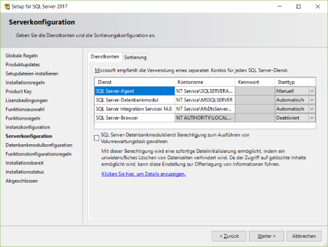
Task: Select Lizenzbedingungen step in sidebar
Action: point(26,100)
